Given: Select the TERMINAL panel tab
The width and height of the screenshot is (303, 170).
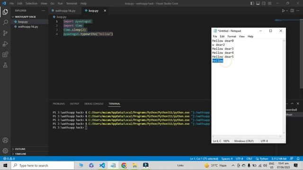Looking at the screenshot, I should (114, 104).
